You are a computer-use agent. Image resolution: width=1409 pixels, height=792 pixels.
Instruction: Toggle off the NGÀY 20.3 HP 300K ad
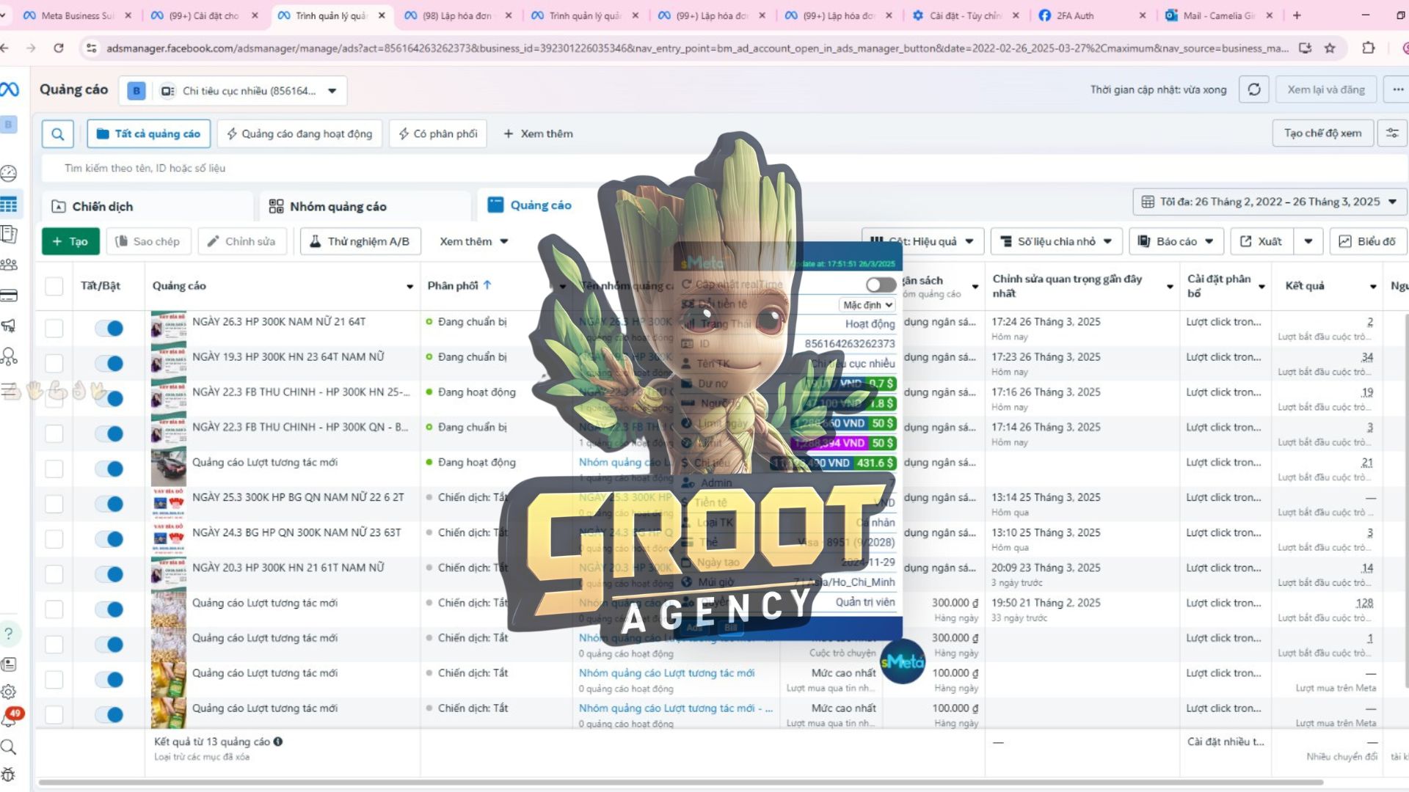click(x=109, y=574)
